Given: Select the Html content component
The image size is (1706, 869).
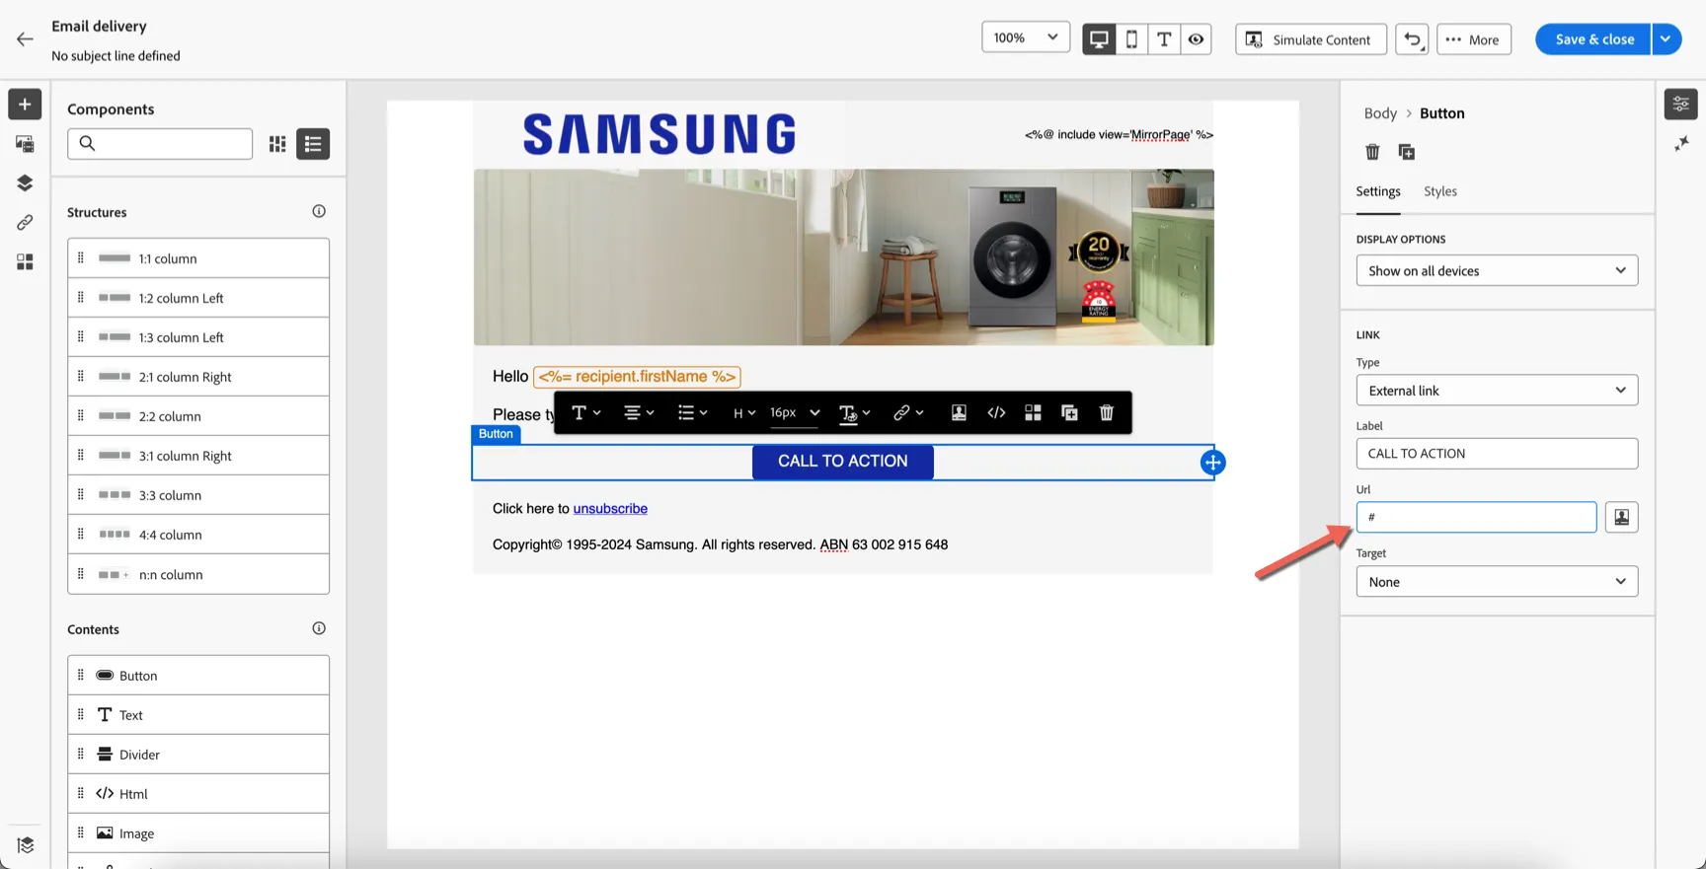Looking at the screenshot, I should 198,794.
